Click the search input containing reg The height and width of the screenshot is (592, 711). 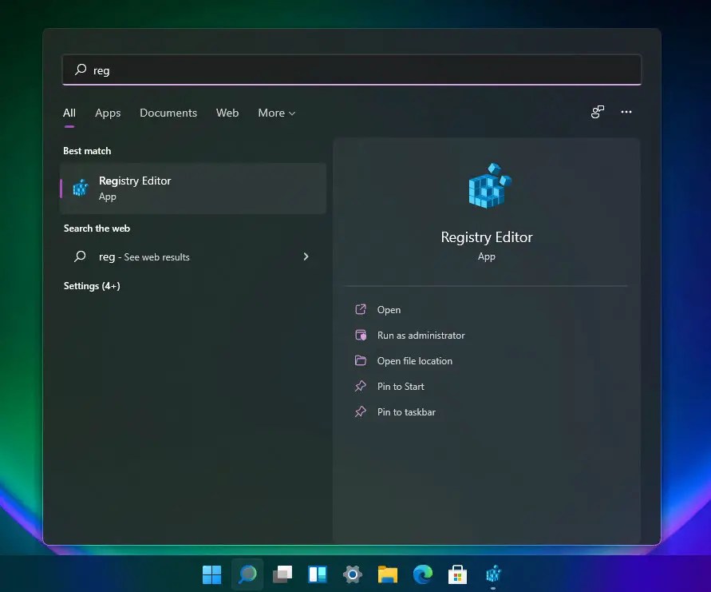coord(352,70)
